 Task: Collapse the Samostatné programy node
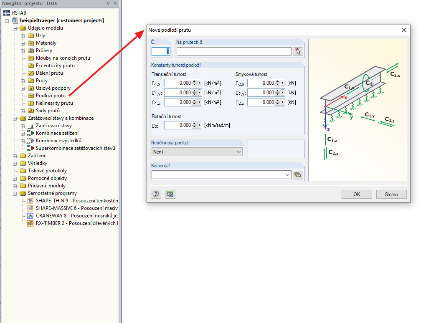pyautogui.click(x=15, y=193)
